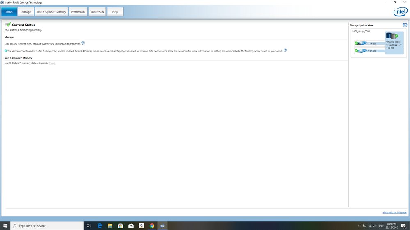Viewport: 410px width, 230px height.
Task: Launch Google Chrome from the taskbar
Action: [152, 225]
